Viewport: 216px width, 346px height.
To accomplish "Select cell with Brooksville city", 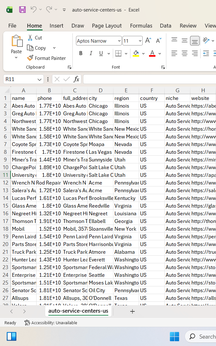I will coord(100,198).
